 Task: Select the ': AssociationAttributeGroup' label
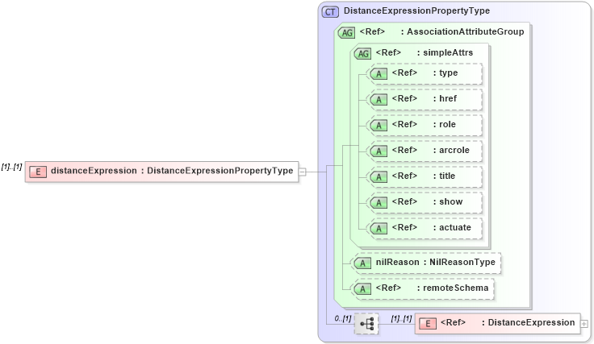462,31
